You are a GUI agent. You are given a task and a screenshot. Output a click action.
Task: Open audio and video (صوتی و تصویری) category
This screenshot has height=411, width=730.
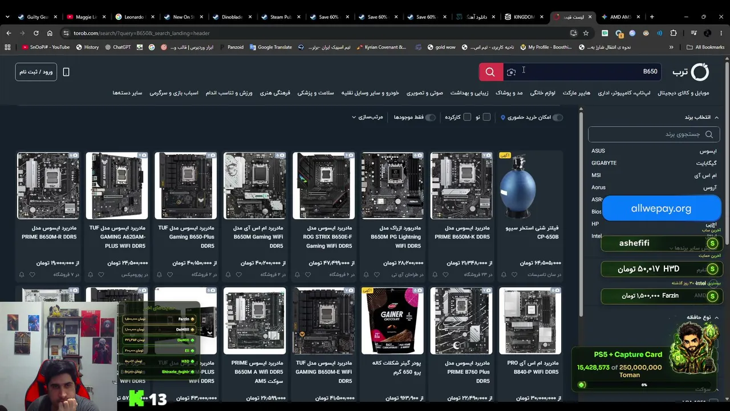(425, 93)
